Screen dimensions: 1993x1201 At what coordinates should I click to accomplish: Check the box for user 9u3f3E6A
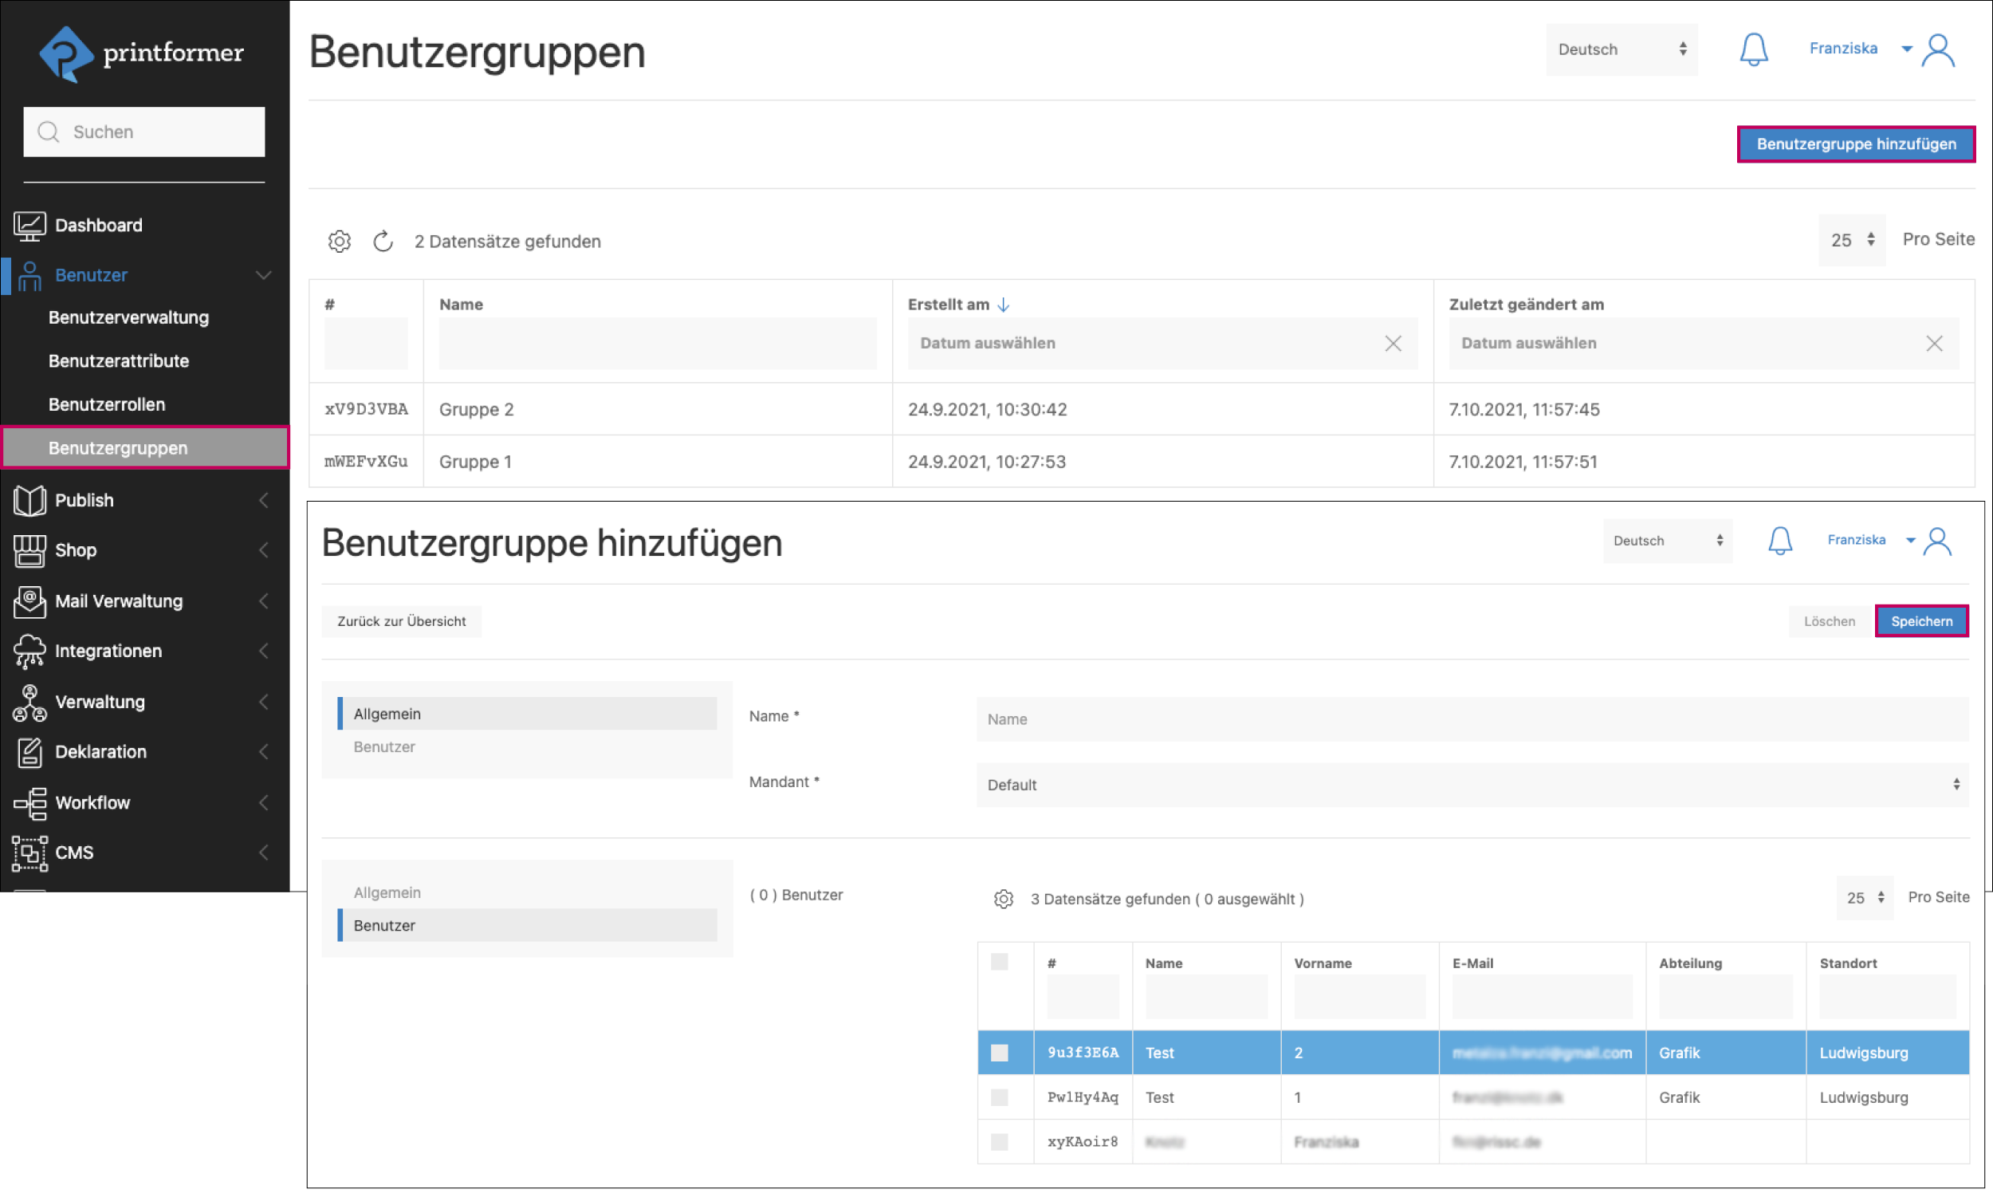pos(1000,1053)
